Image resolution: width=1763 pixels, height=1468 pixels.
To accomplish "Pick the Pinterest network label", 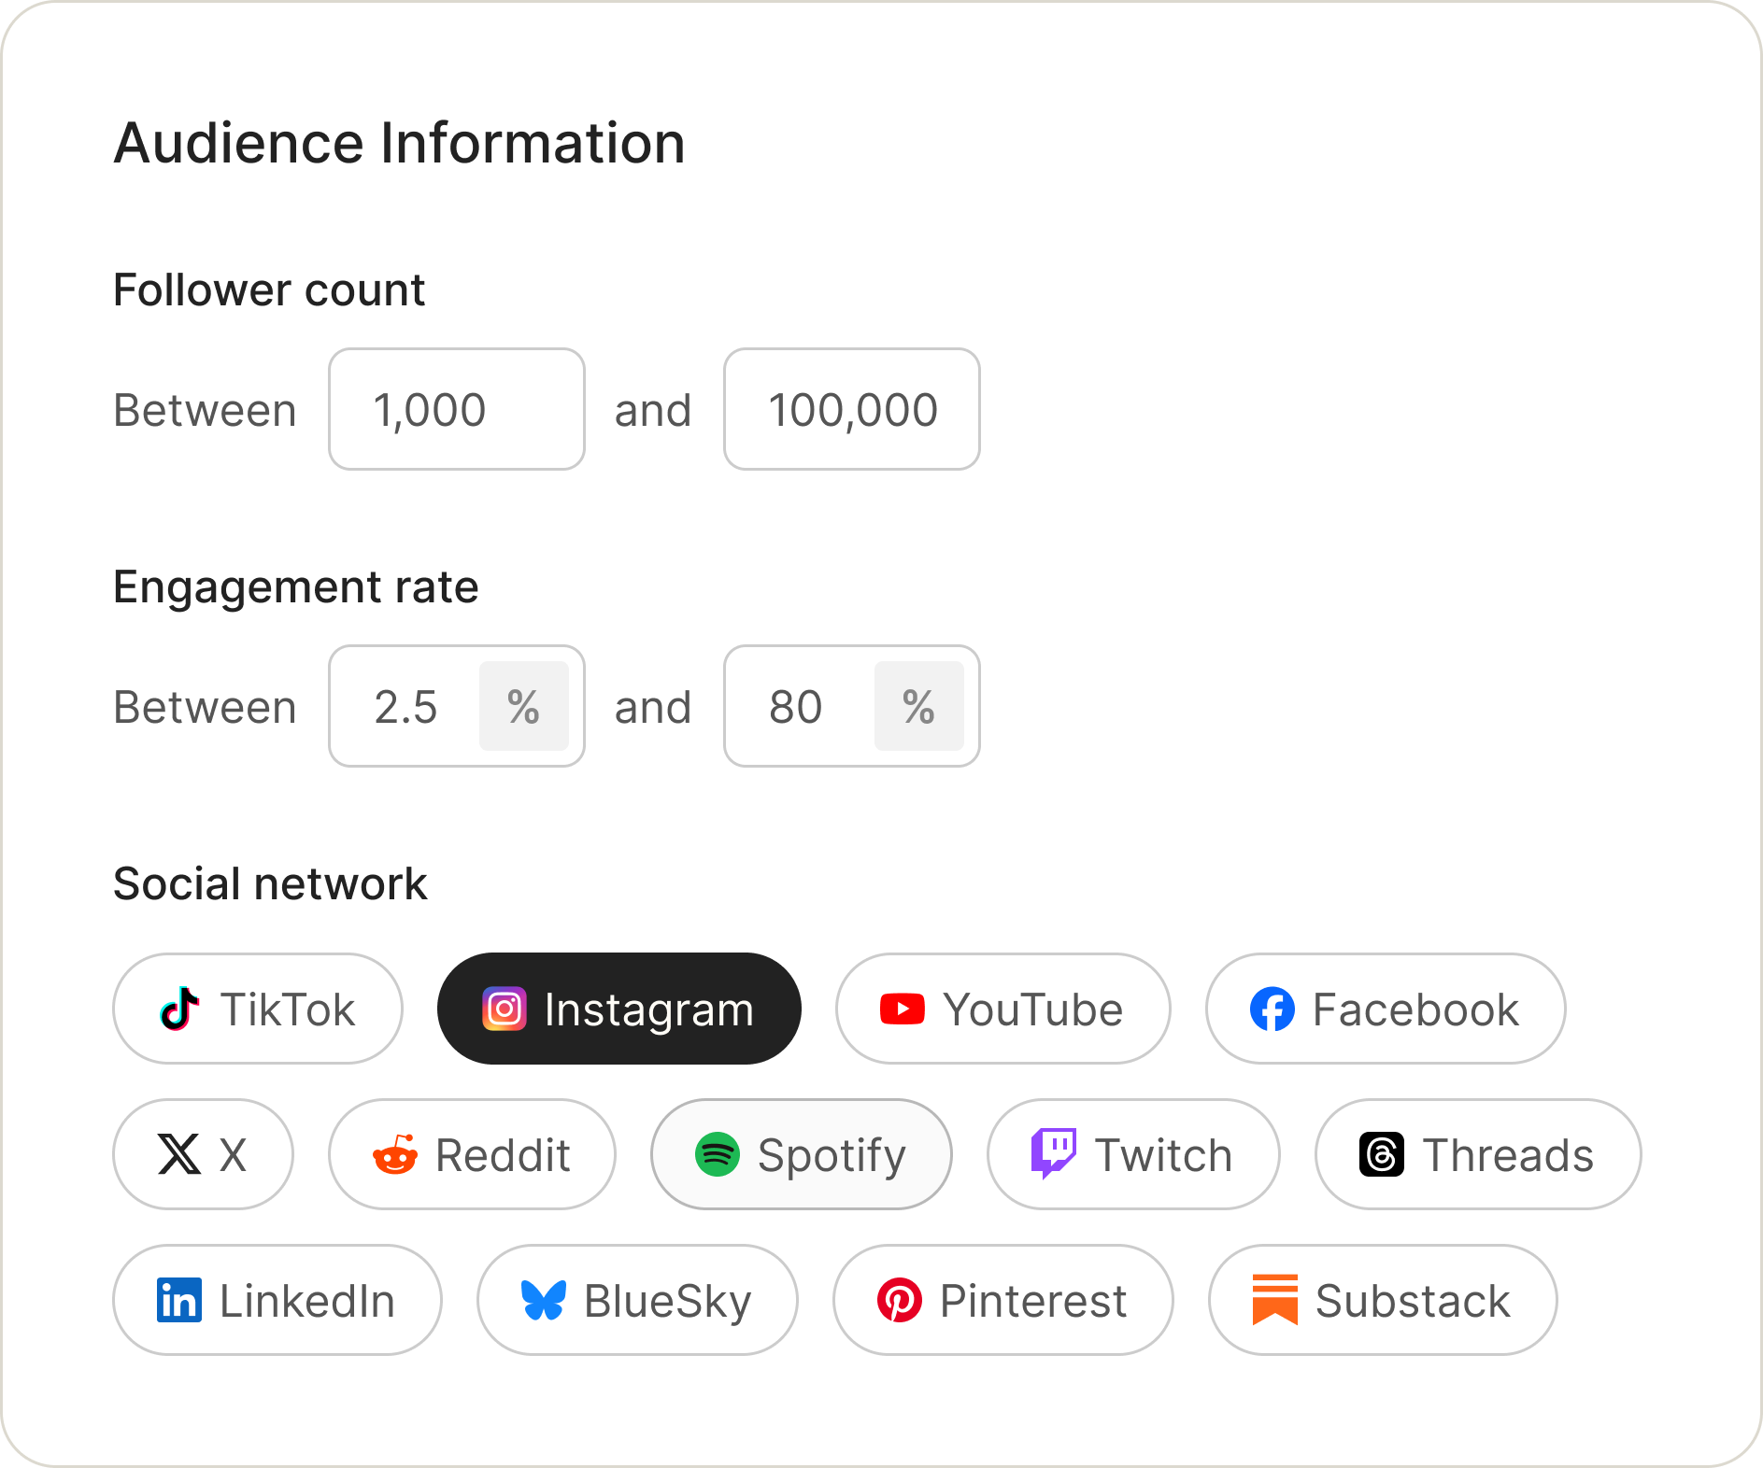I will [1033, 1301].
